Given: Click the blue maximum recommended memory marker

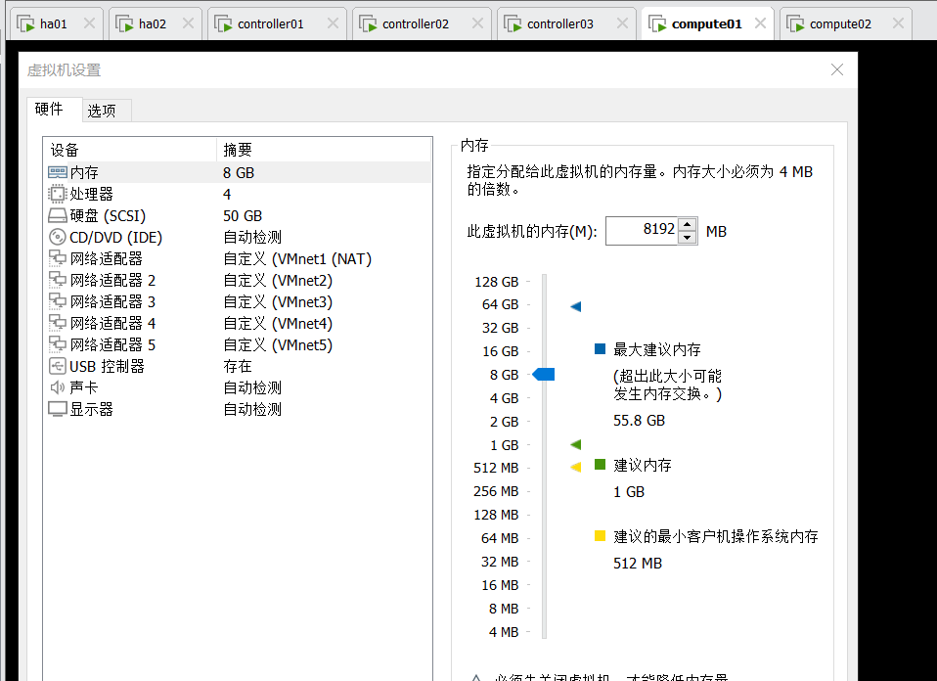Looking at the screenshot, I should (x=575, y=306).
